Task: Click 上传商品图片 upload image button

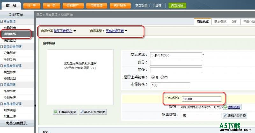Action: 65,112
